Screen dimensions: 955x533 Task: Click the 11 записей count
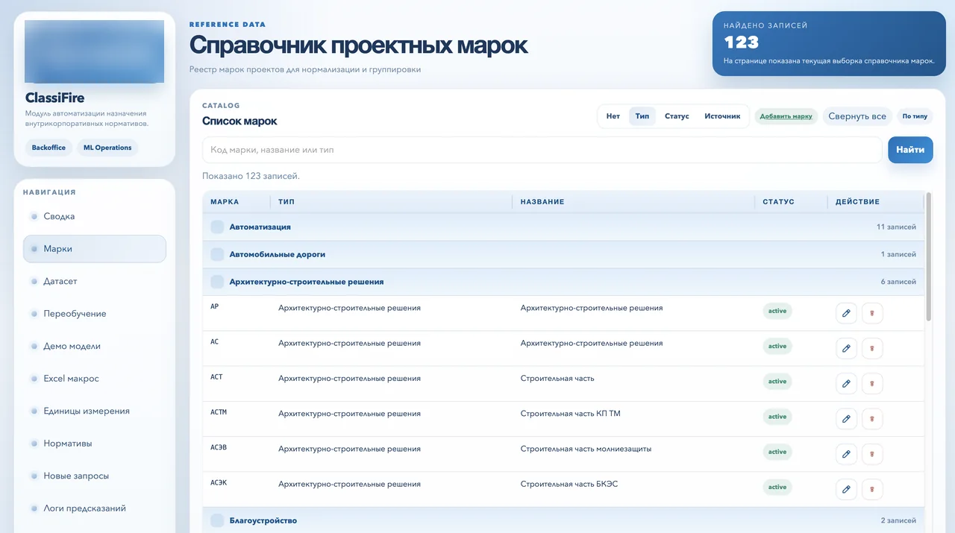(896, 227)
